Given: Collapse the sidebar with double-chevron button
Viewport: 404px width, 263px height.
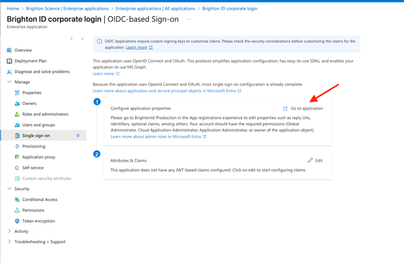Looking at the screenshot, I should point(83,39).
